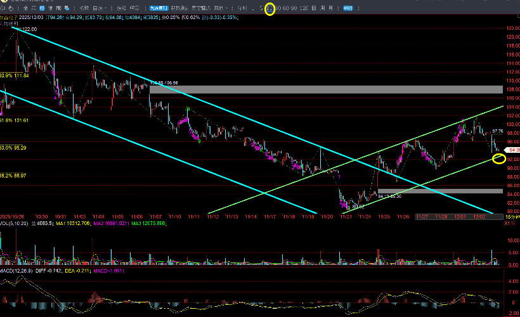Toggle the highlighted 行 quote view button
520x317 pixels.
tap(42, 8)
